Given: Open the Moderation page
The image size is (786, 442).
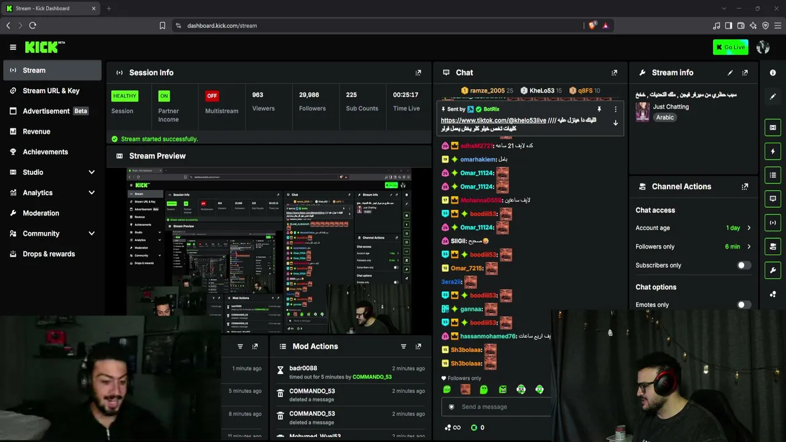Looking at the screenshot, I should (52, 213).
